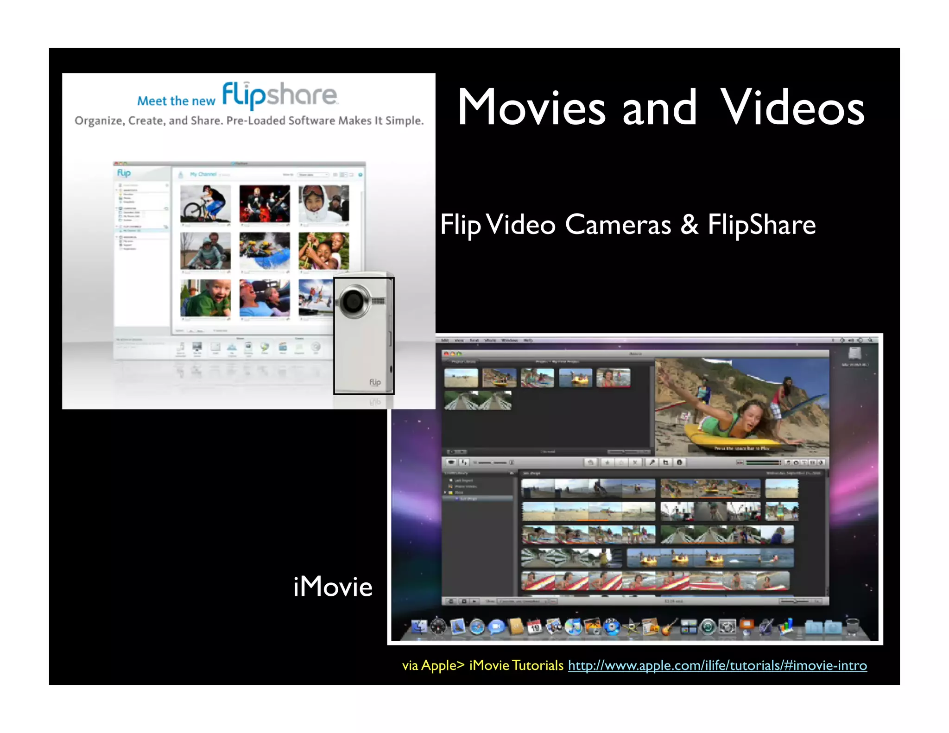Click the event play button at window bottom
This screenshot has height=733, width=949.
474,601
